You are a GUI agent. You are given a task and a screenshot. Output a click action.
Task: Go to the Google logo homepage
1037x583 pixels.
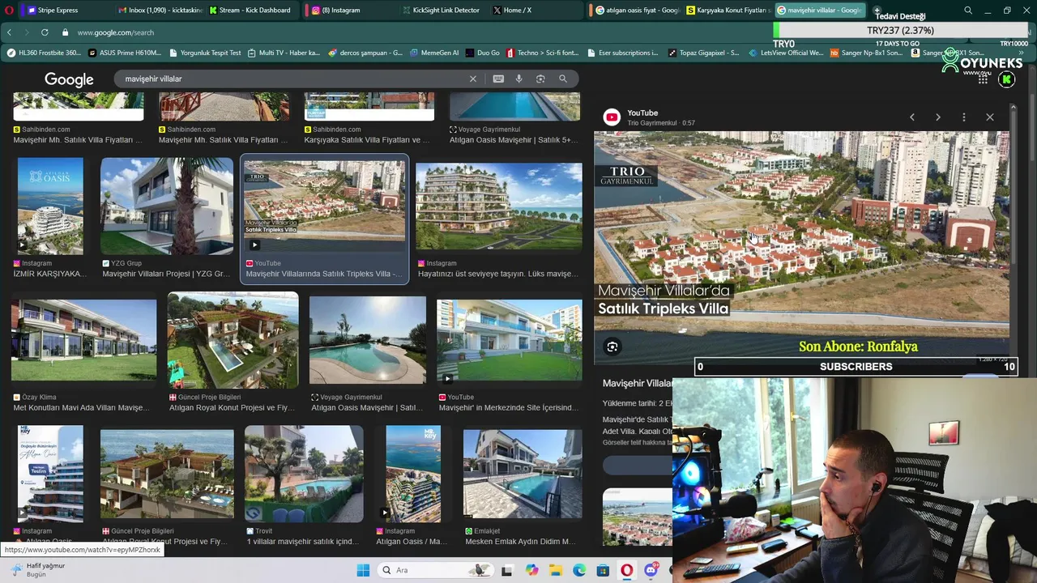pyautogui.click(x=69, y=79)
